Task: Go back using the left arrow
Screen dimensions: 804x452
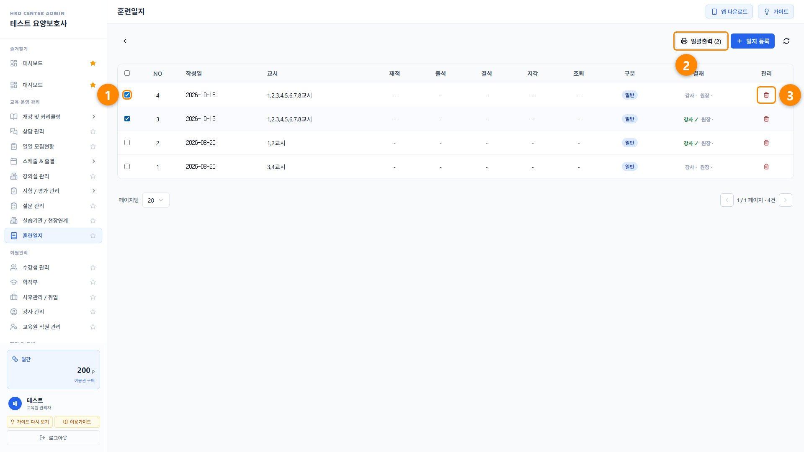Action: point(125,41)
